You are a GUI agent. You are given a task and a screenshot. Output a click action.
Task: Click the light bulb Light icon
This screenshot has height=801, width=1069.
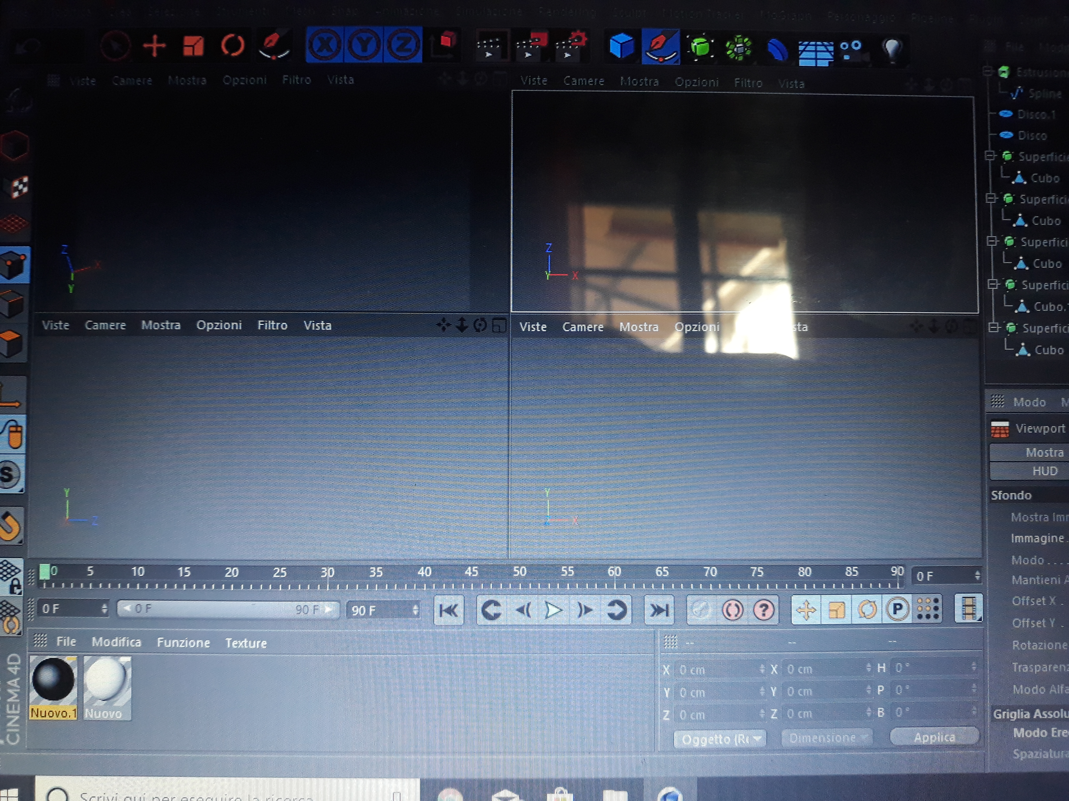pos(892,48)
